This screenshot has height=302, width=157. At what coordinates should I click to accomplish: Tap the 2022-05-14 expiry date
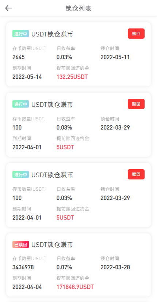[27, 77]
